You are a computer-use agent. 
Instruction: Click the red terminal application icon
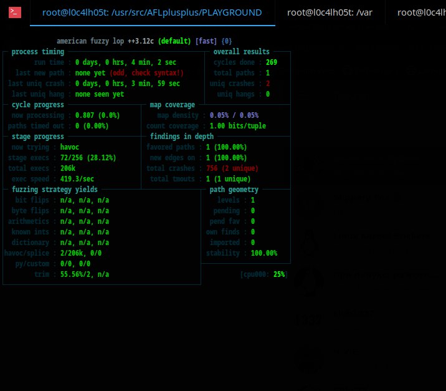(x=15, y=12)
